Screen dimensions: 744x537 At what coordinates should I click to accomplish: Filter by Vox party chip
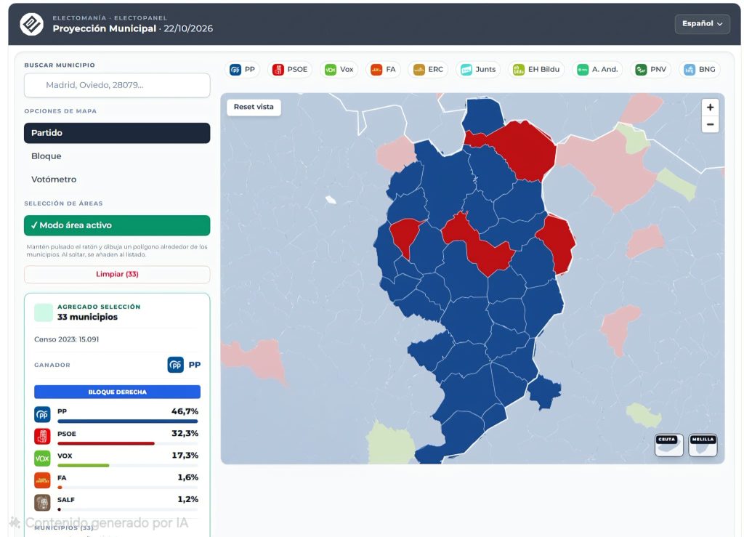point(339,70)
